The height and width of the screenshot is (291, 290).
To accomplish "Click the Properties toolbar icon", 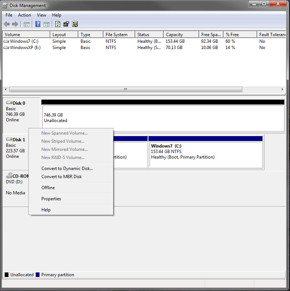I will click(66, 24).
